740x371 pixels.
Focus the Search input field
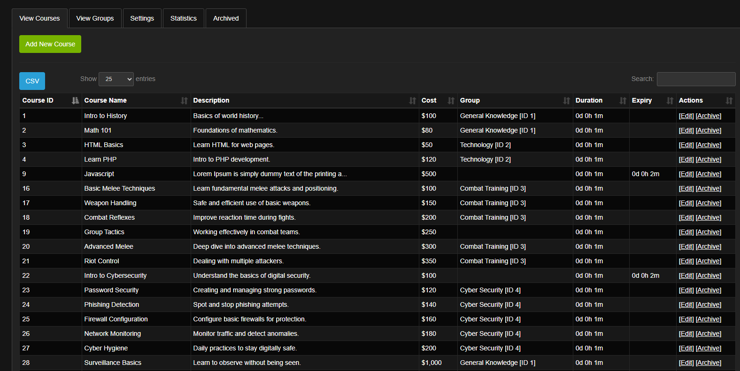click(x=696, y=79)
